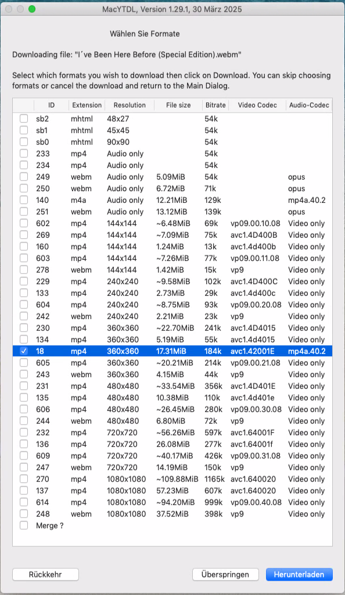Click the ID column header
The height and width of the screenshot is (595, 345).
click(51, 105)
